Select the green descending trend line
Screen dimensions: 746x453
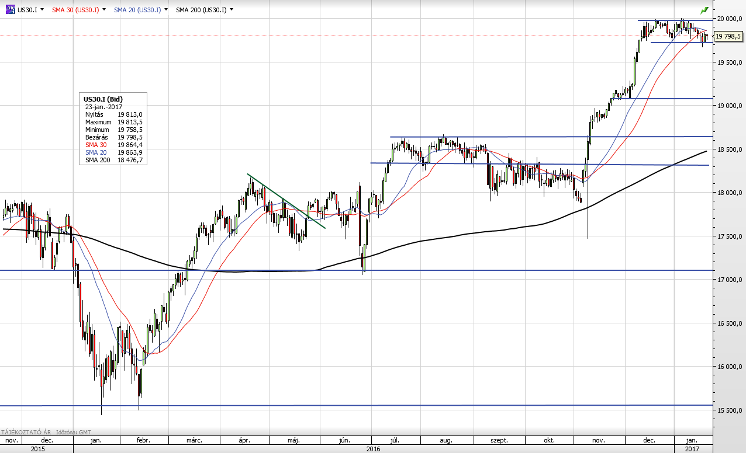point(286,201)
